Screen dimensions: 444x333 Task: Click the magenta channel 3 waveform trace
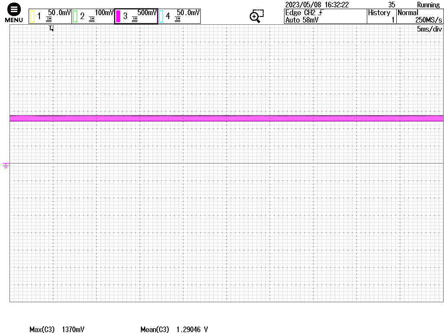pos(225,118)
